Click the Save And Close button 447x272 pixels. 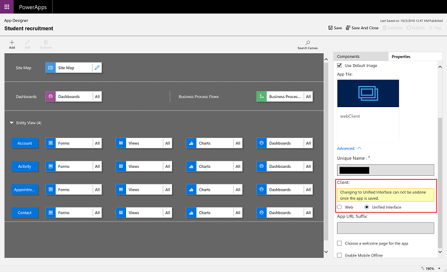click(361, 27)
